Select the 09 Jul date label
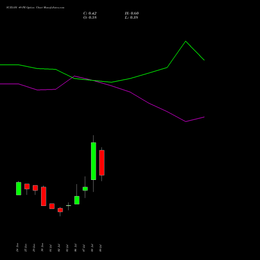The width and height of the screenshot is (260, 260). click(100, 248)
